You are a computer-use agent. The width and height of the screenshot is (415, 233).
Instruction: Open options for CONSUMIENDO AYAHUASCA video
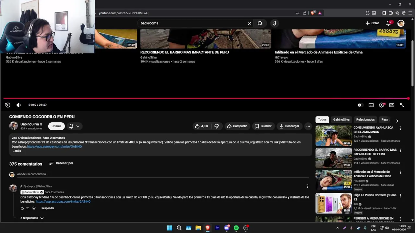coord(401,128)
